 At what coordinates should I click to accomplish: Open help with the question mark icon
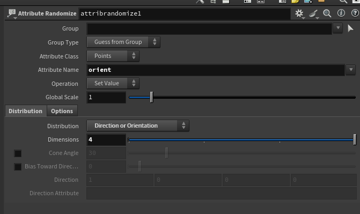[x=355, y=13]
